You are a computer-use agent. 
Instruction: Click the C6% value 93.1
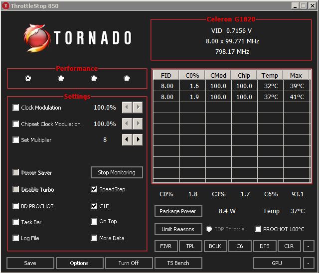coord(298,194)
